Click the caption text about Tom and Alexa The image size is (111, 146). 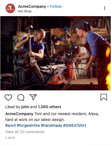tap(52, 117)
